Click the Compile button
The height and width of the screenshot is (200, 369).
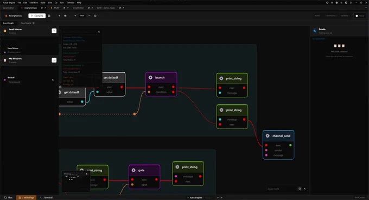coord(37,16)
